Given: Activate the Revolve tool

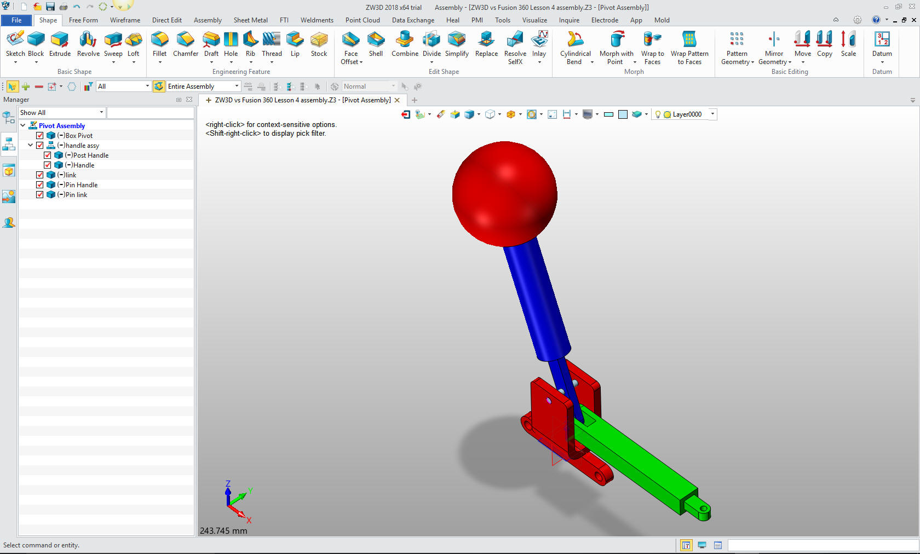Looking at the screenshot, I should pos(88,44).
